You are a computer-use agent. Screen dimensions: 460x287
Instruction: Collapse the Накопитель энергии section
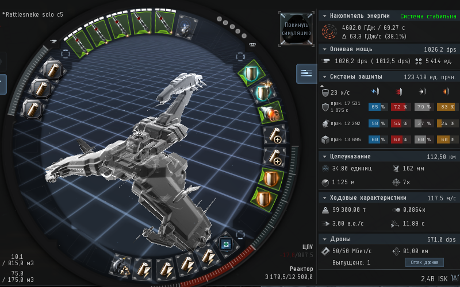324,16
